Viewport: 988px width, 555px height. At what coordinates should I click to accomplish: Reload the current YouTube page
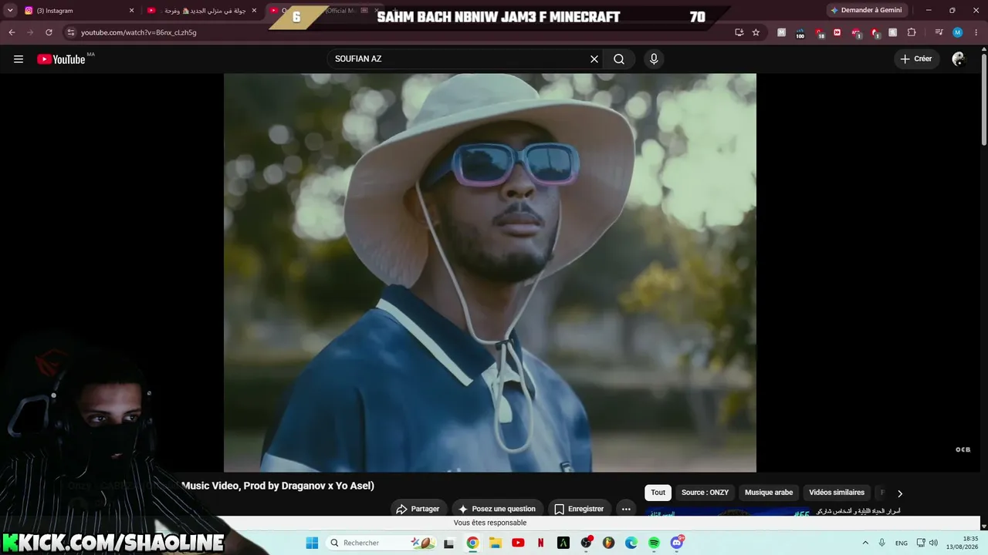click(49, 32)
